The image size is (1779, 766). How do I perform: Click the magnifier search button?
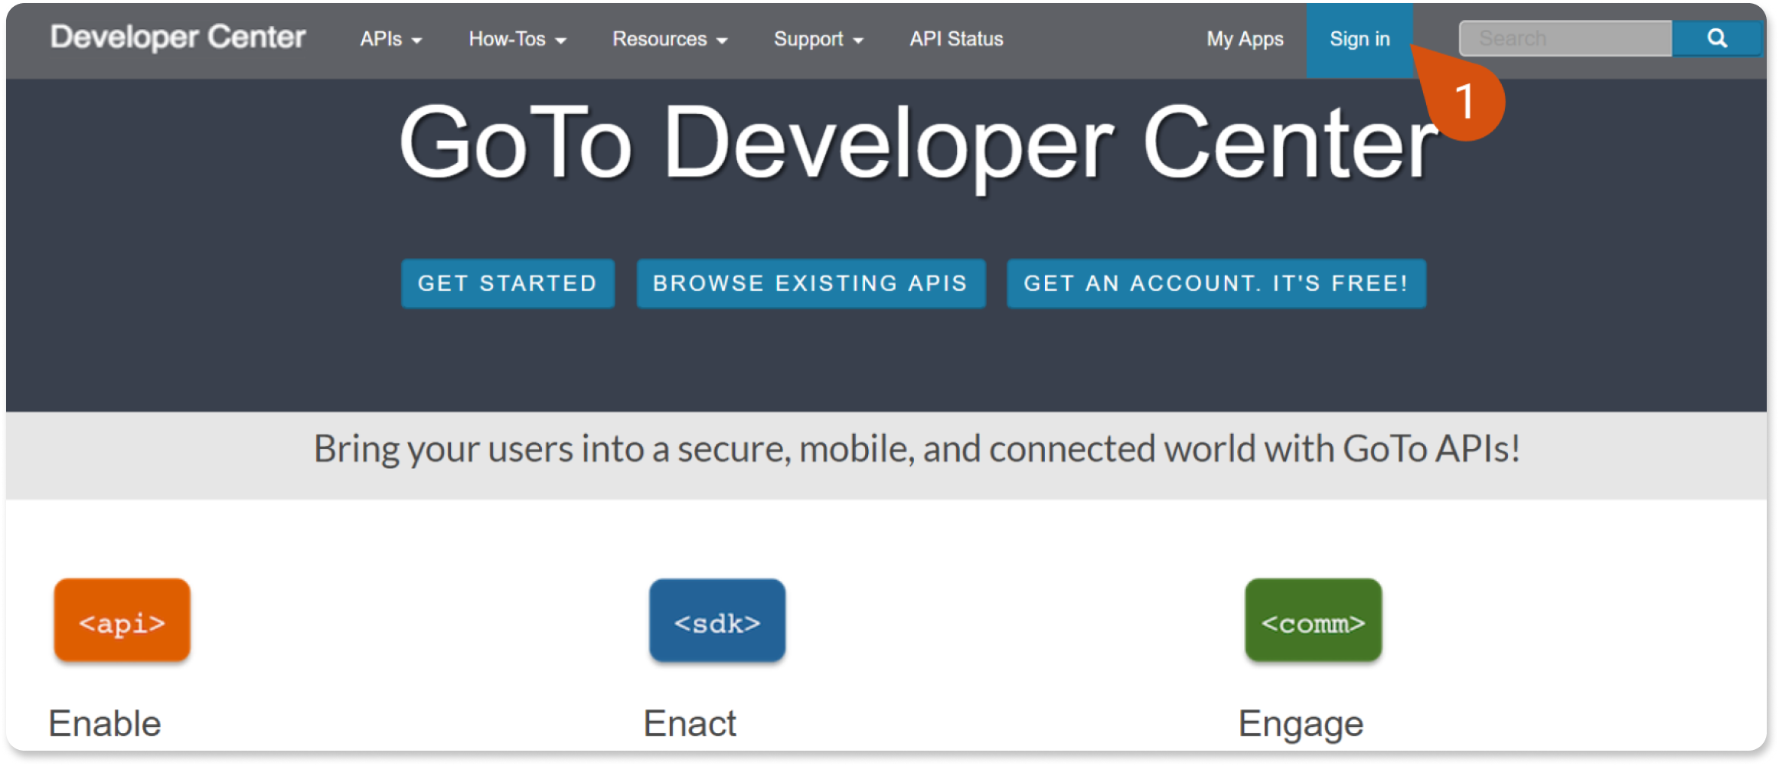1717,38
